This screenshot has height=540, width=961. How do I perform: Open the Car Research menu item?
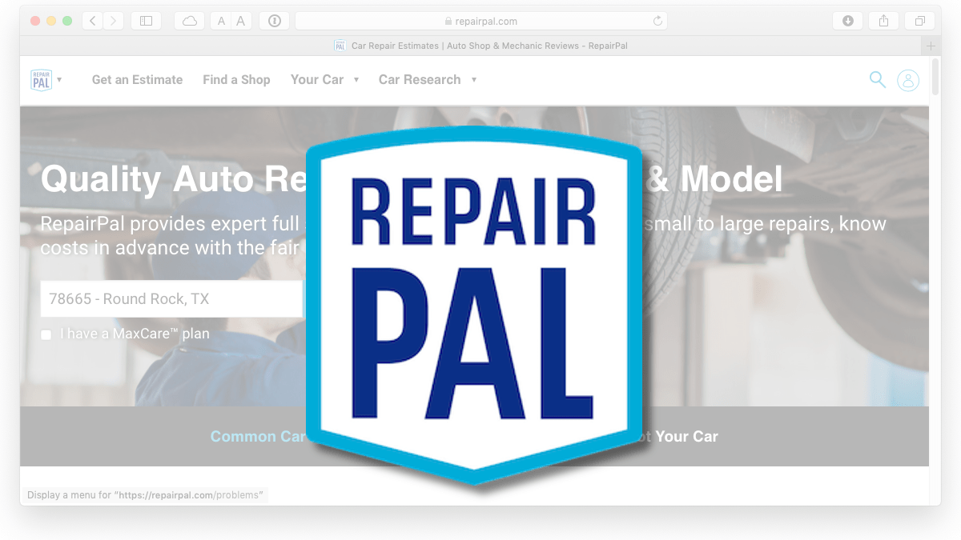[x=420, y=80]
